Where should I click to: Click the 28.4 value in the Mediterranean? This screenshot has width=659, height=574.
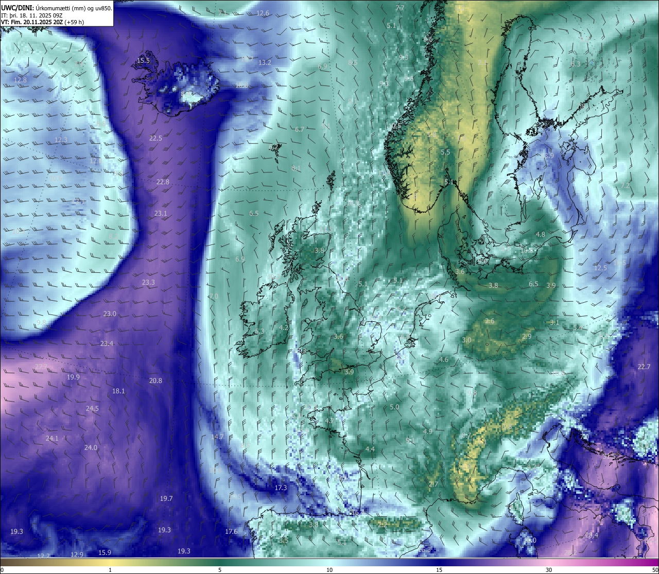tap(592, 535)
